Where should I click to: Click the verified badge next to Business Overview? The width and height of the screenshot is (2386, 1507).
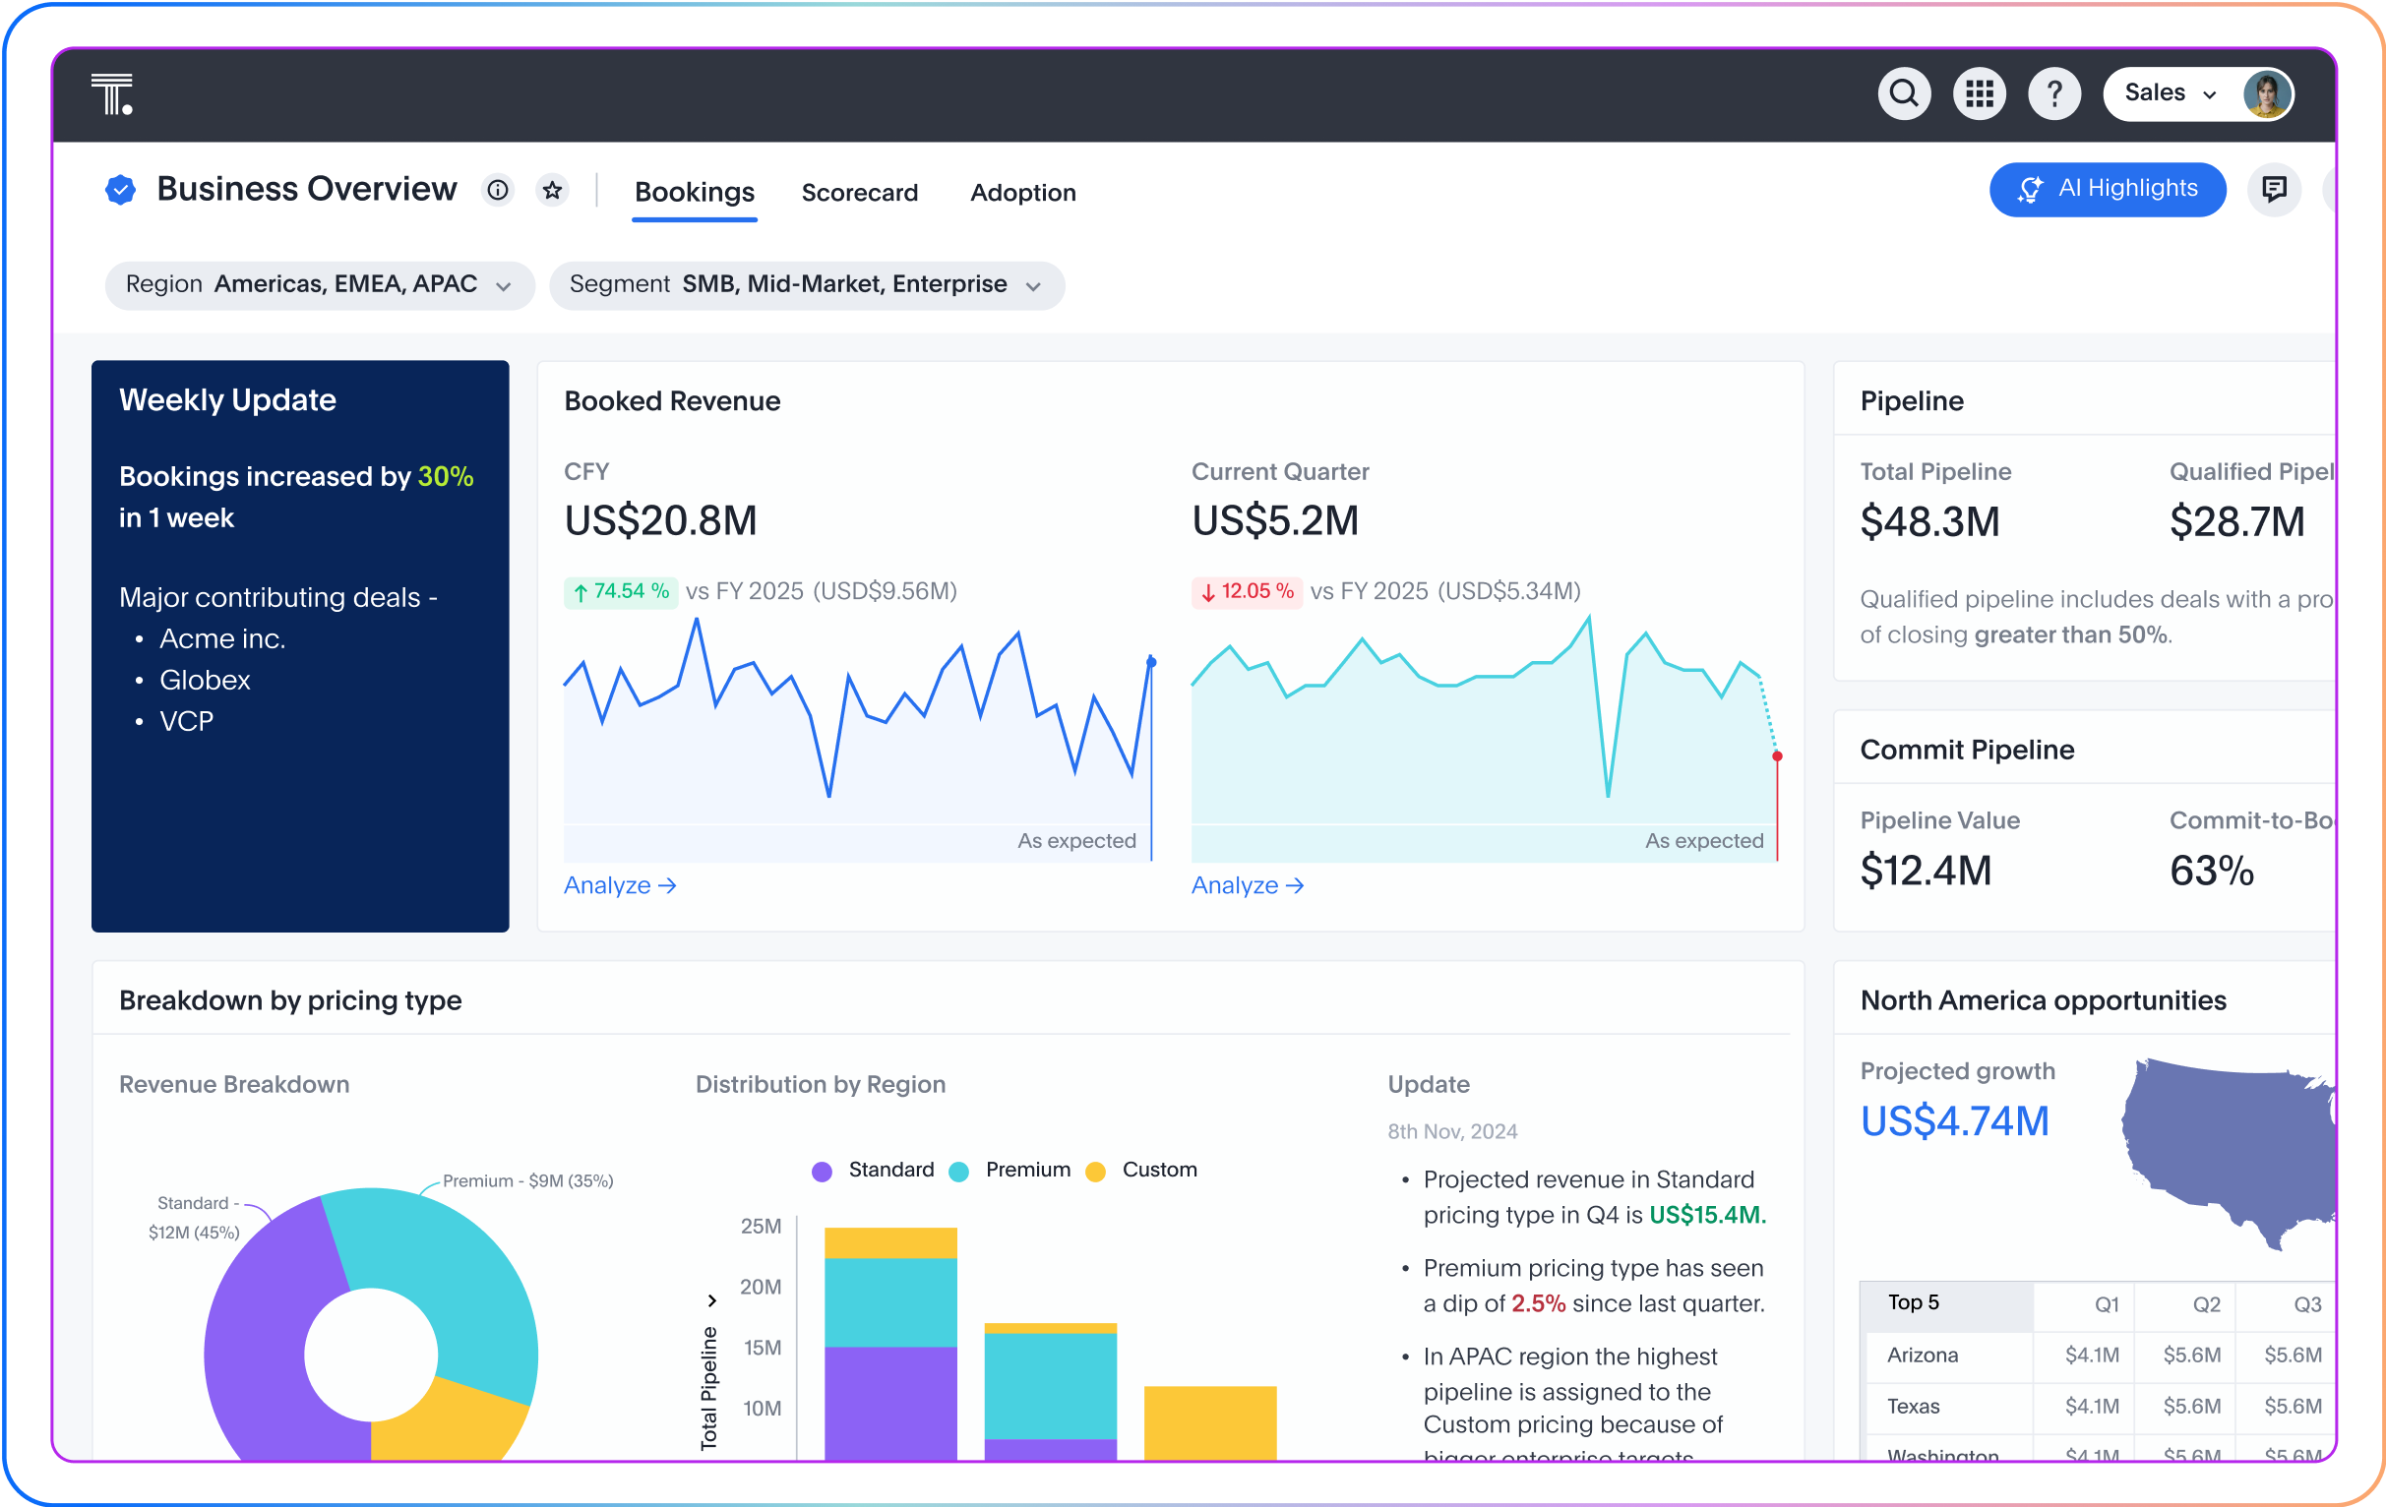120,188
